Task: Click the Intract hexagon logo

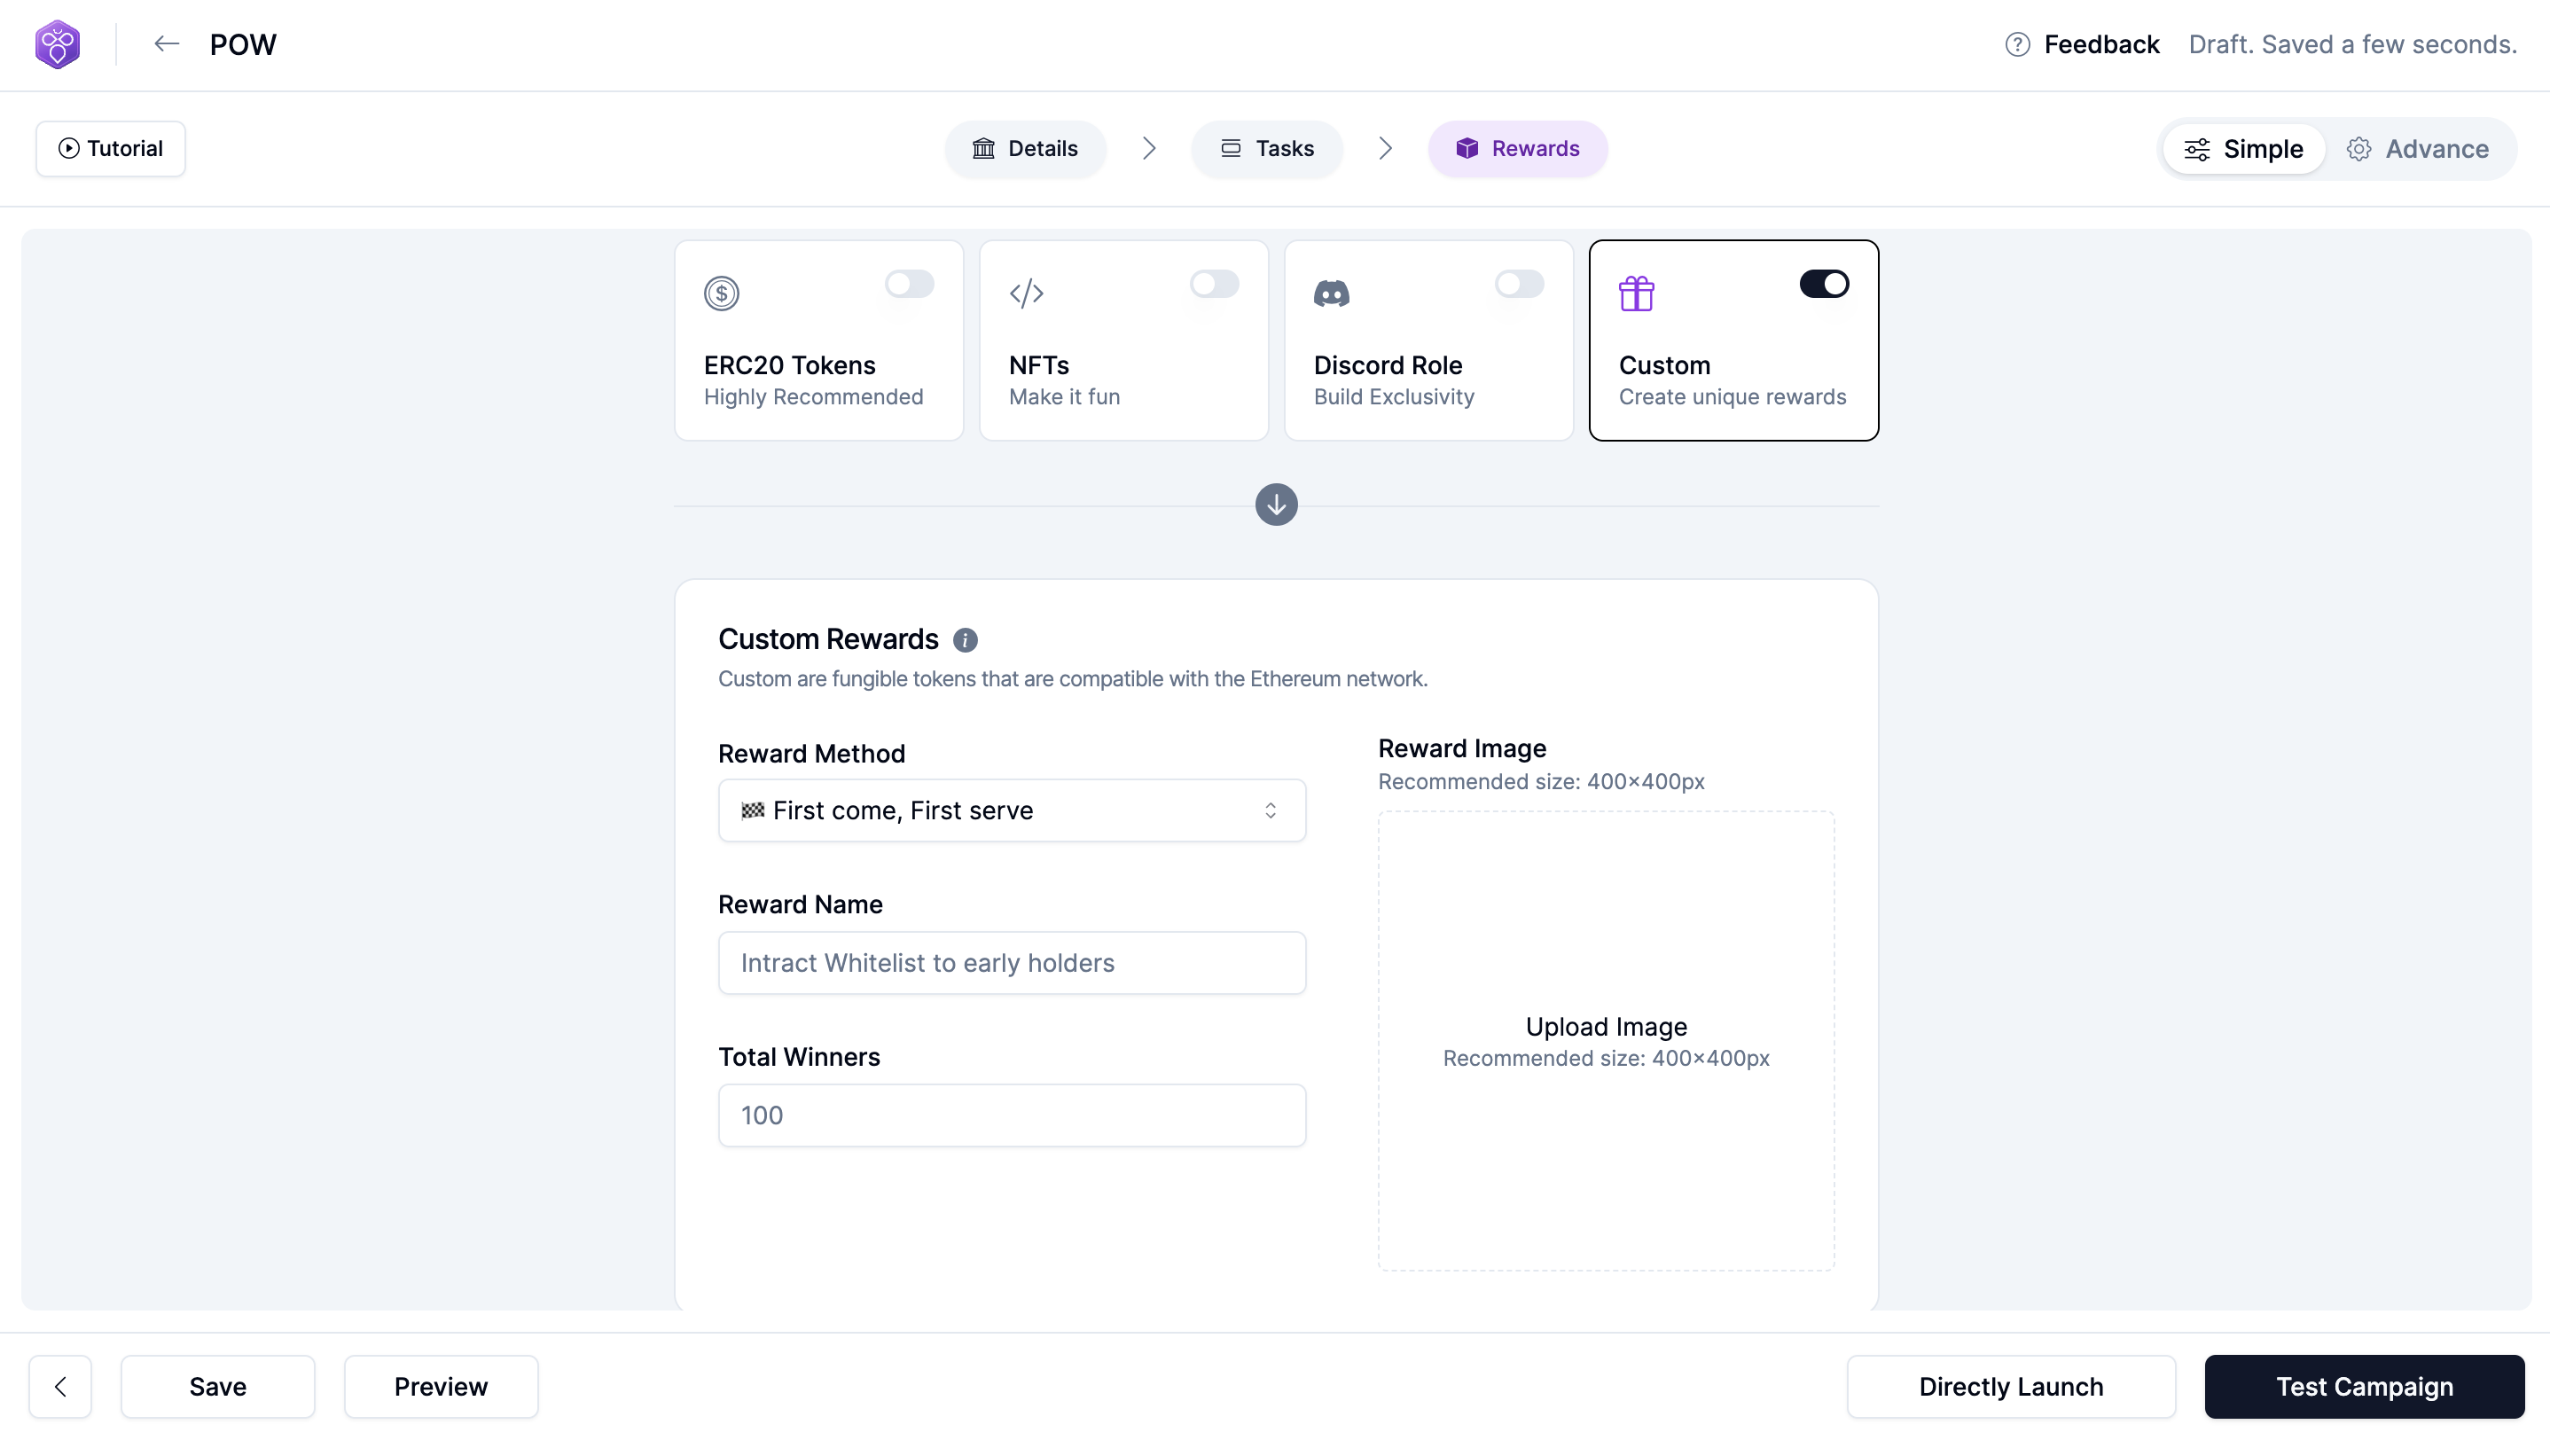Action: 58,44
